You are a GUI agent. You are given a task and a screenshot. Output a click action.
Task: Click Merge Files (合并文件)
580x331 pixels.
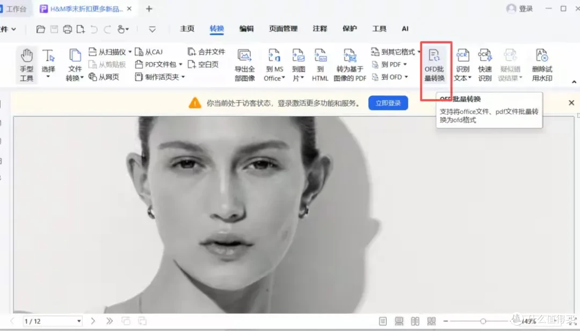[x=206, y=52]
